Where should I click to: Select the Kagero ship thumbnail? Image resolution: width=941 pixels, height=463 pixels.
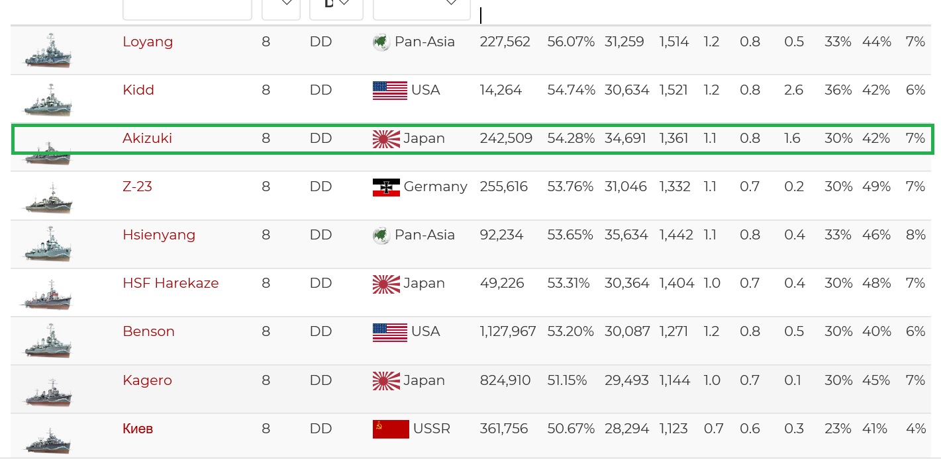pos(48,390)
